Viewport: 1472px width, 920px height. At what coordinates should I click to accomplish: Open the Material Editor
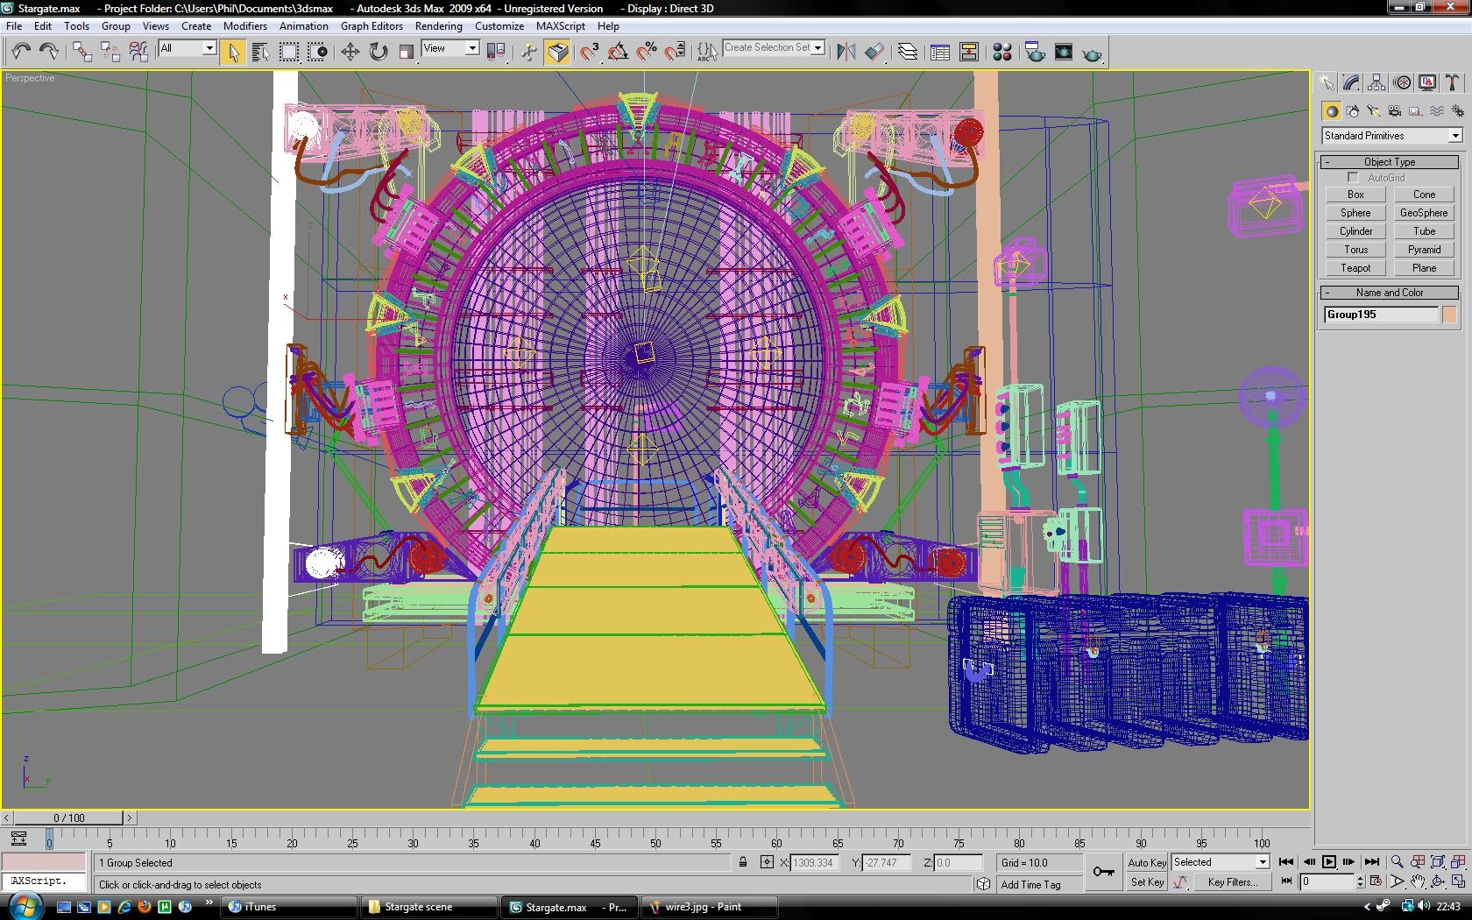pos(1002,51)
